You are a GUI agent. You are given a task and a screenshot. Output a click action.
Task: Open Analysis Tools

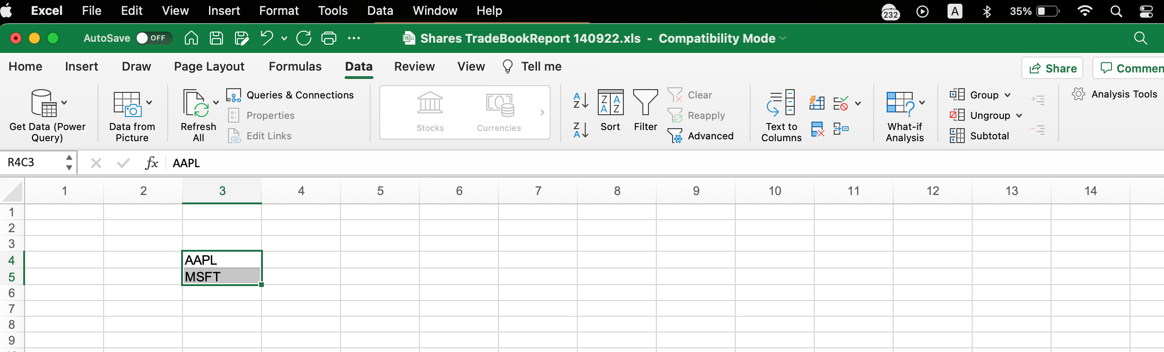(x=1114, y=94)
